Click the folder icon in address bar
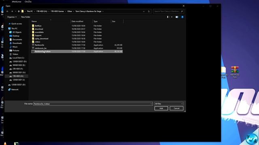 pos(23,11)
